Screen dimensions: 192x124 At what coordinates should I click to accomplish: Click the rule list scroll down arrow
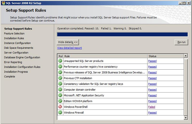[186, 118]
